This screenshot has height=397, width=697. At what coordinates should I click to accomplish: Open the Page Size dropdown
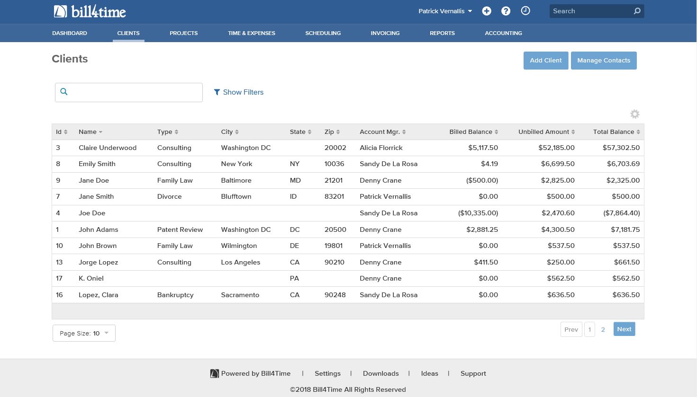pos(84,333)
